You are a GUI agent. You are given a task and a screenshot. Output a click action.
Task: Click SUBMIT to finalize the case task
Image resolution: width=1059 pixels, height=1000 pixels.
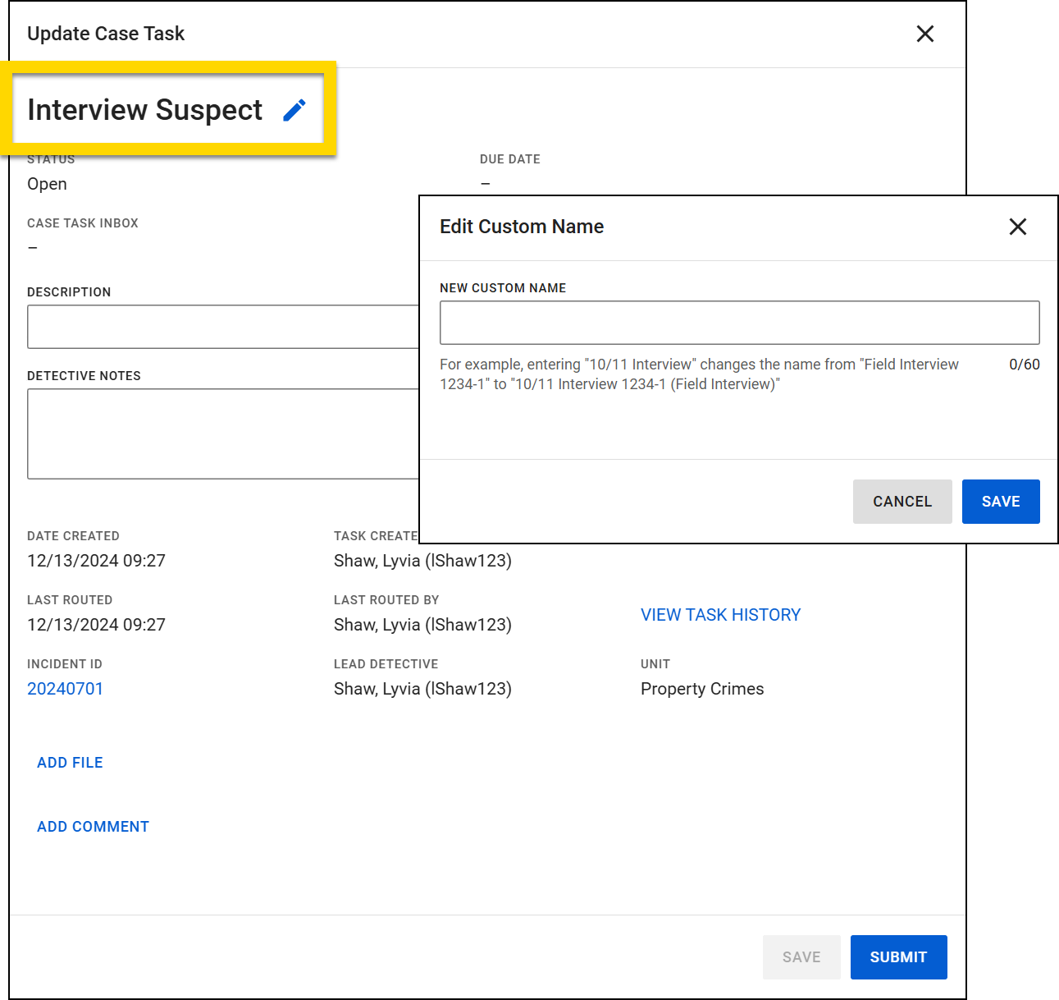coord(898,956)
